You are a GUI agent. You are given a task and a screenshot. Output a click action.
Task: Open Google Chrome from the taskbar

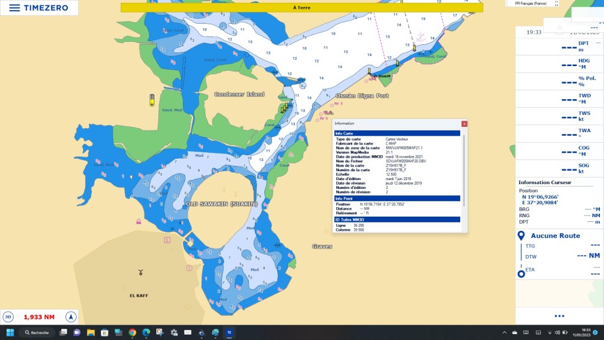[x=132, y=332]
